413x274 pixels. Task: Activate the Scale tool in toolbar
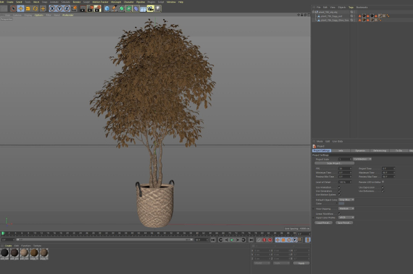click(28, 9)
